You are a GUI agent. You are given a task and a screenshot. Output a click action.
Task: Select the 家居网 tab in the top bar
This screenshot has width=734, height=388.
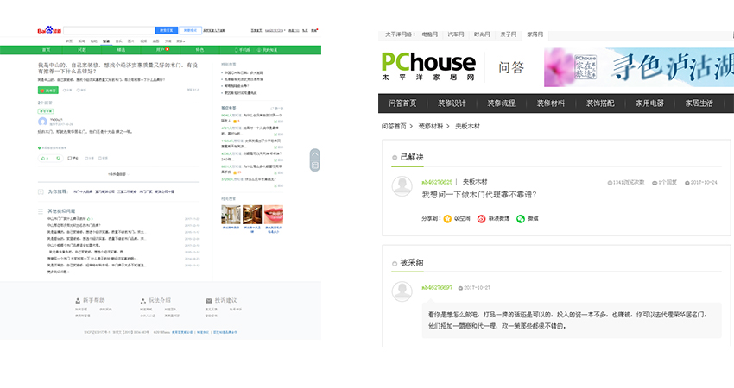(535, 34)
